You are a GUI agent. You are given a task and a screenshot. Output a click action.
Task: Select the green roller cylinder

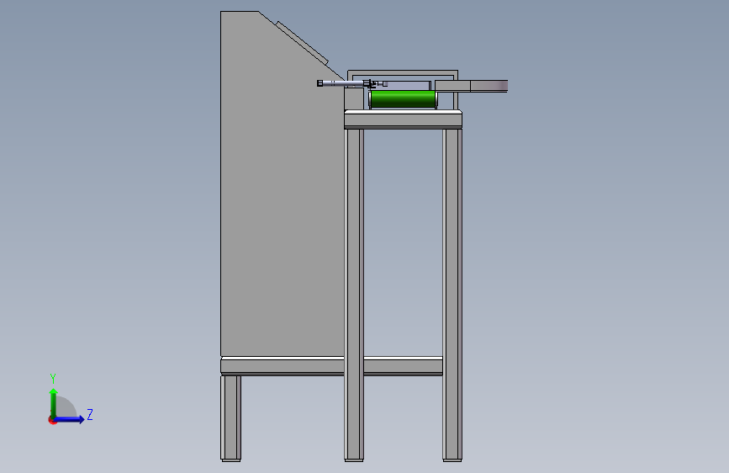[x=403, y=99]
